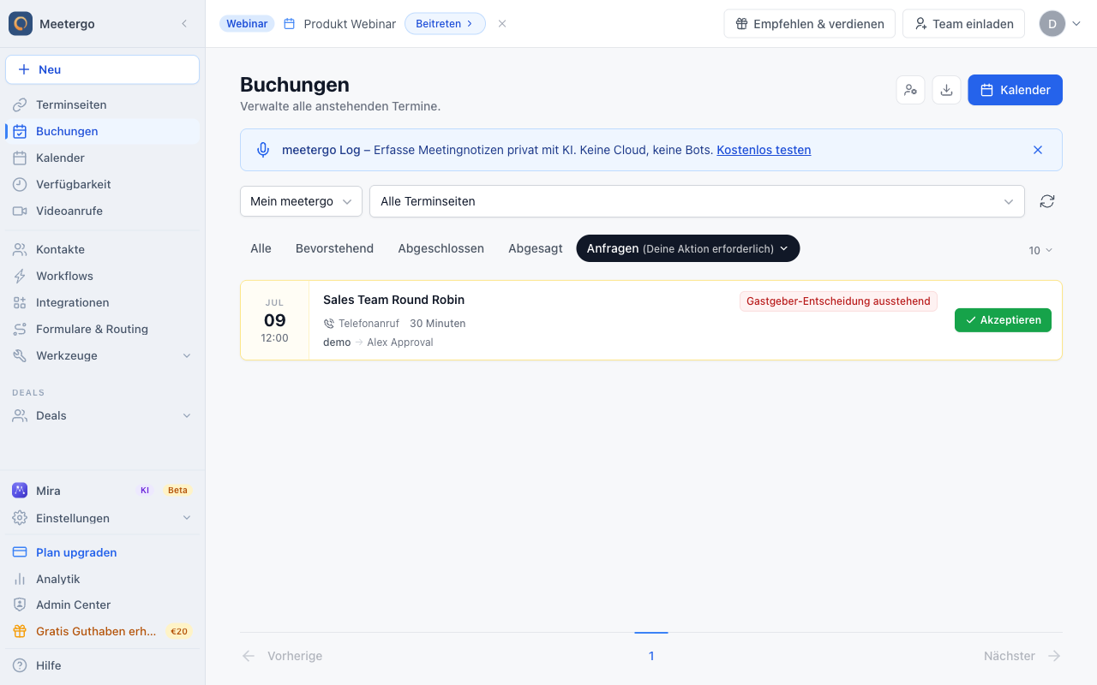Open the Alle Terminseiten dropdown
This screenshot has width=1097, height=685.
tap(697, 201)
